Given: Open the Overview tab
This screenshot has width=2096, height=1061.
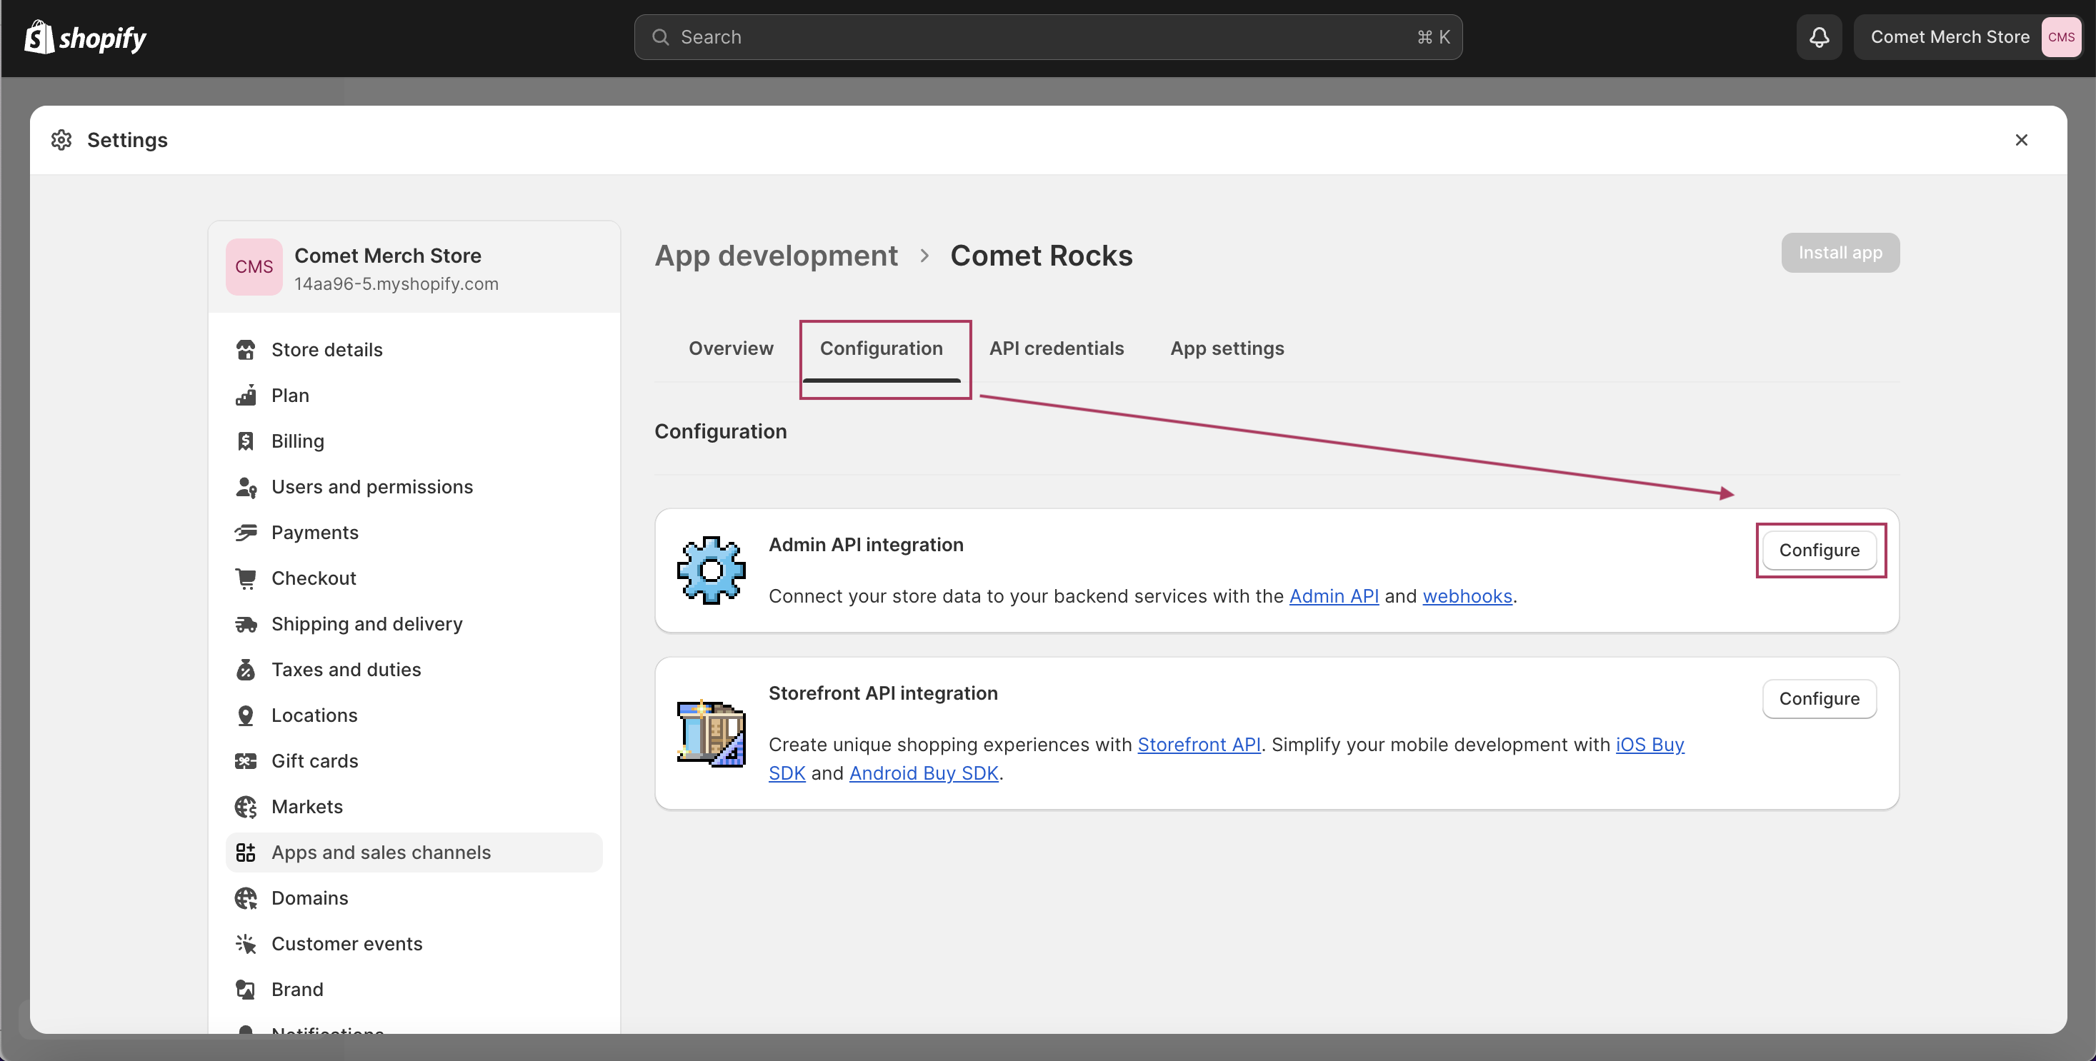Looking at the screenshot, I should coord(731,348).
